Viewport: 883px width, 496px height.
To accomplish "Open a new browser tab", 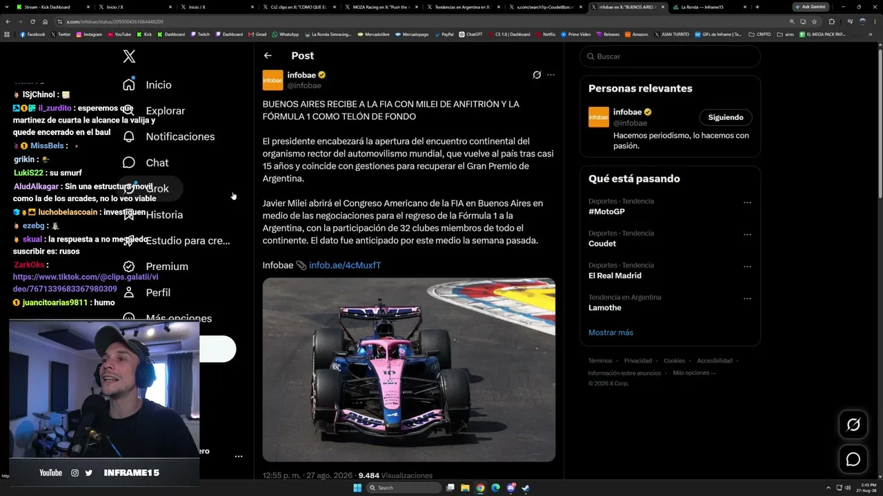I will pos(757,7).
